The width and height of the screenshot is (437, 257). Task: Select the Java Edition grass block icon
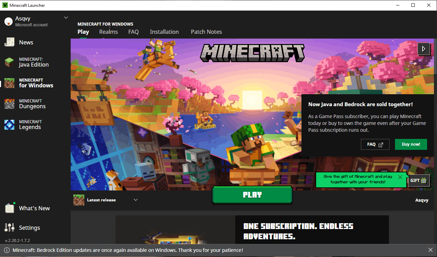point(9,62)
